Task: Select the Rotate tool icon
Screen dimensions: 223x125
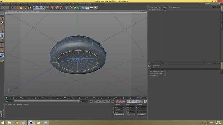Action: pyautogui.click(x=25, y=7)
